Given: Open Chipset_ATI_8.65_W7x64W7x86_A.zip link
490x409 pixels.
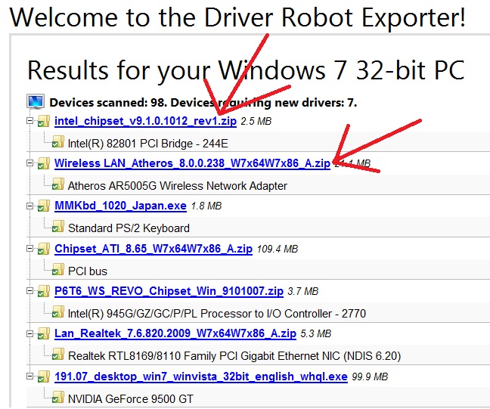Looking at the screenshot, I should point(153,249).
